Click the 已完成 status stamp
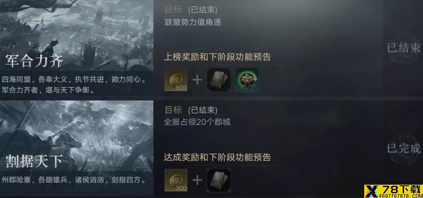Viewport: 423px width, 198px height. click(403, 148)
